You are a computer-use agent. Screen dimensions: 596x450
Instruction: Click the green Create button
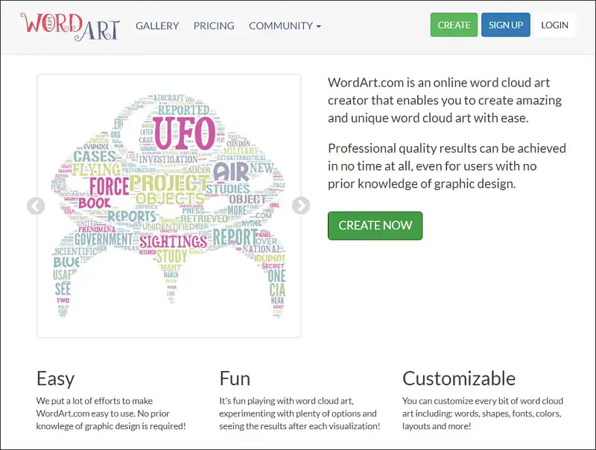point(454,25)
